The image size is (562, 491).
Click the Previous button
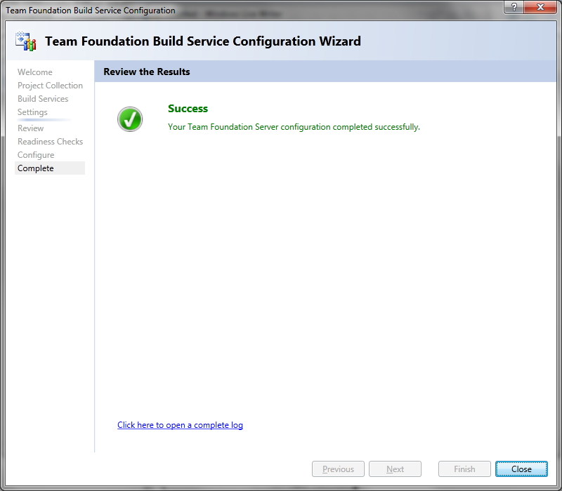(338, 469)
